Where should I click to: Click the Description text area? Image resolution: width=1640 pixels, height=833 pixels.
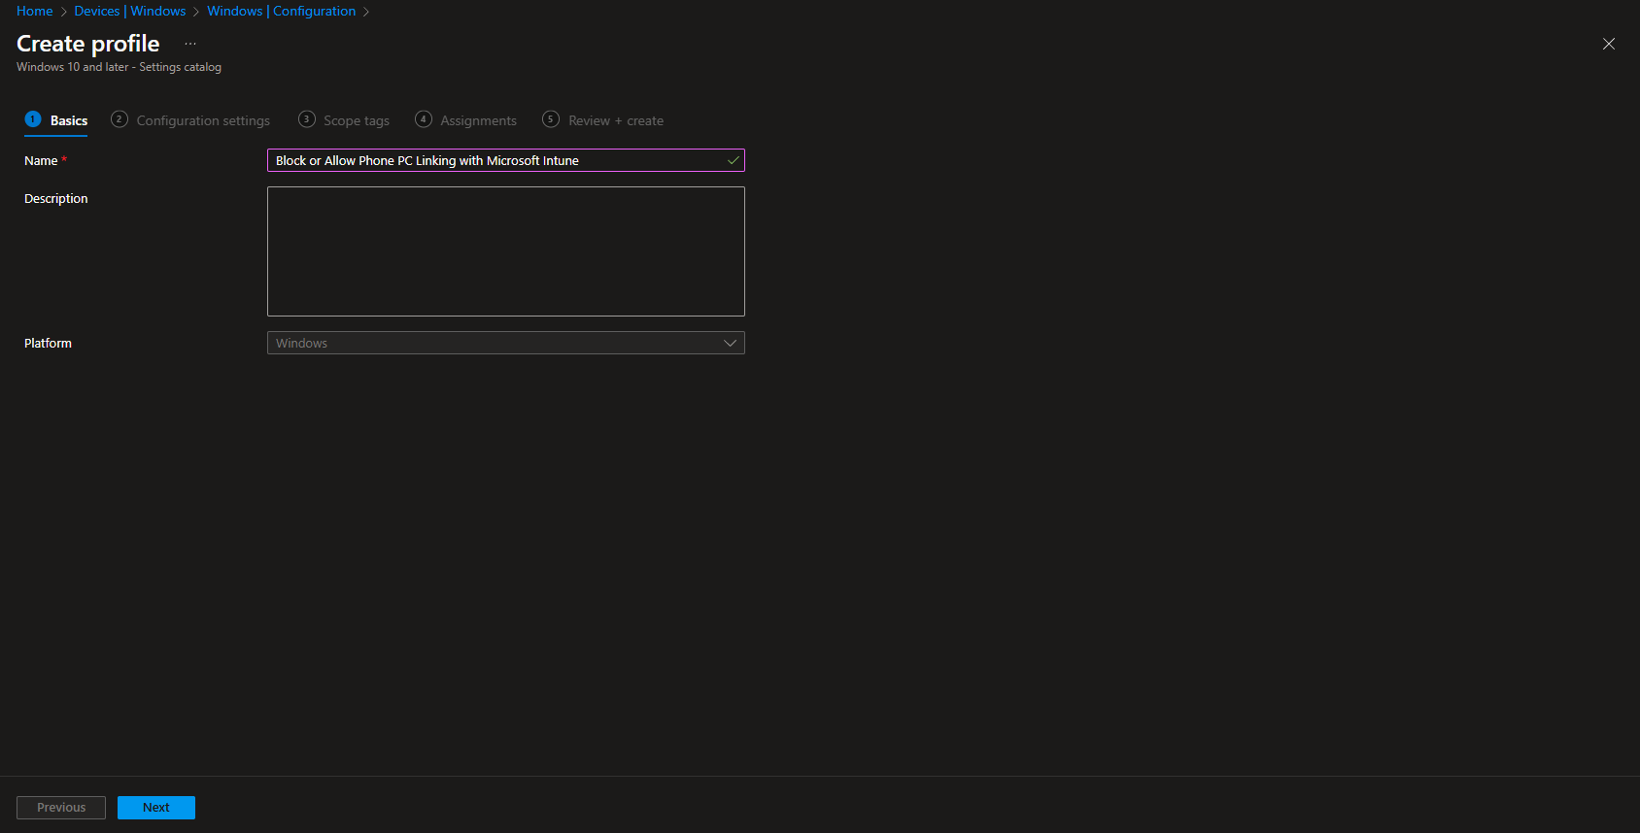[506, 251]
